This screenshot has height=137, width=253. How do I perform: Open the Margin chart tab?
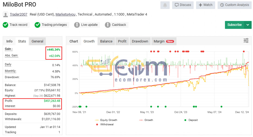pos(164,41)
